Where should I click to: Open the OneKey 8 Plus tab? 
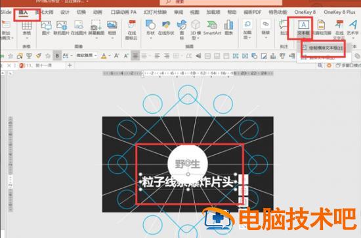coord(339,12)
